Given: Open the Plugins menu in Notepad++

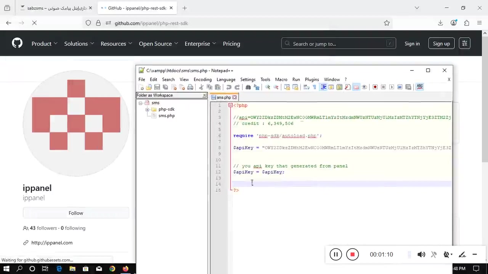Looking at the screenshot, I should pyautogui.click(x=311, y=80).
